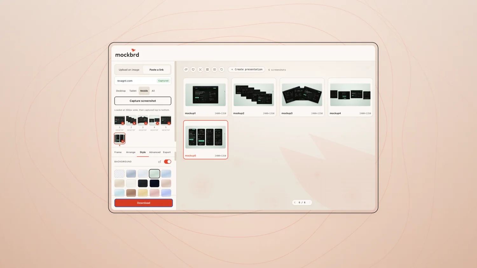Click the '6 / 6' page indicator
477x268 pixels.
[x=302, y=203]
